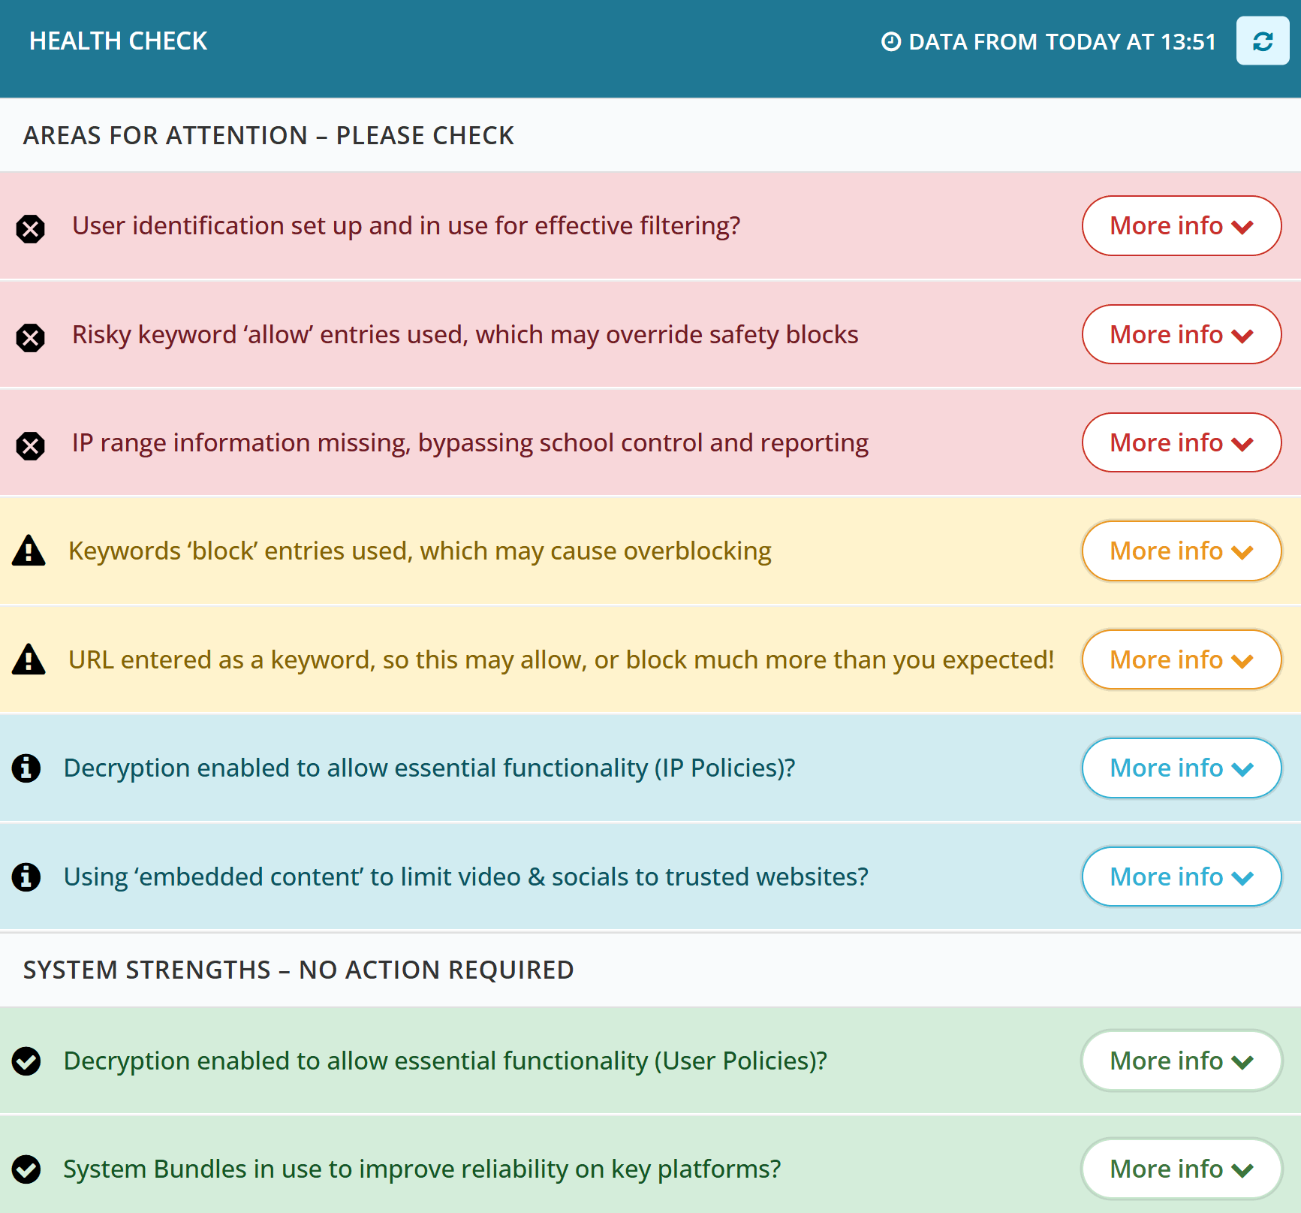Click error icon for User identification row

point(30,228)
